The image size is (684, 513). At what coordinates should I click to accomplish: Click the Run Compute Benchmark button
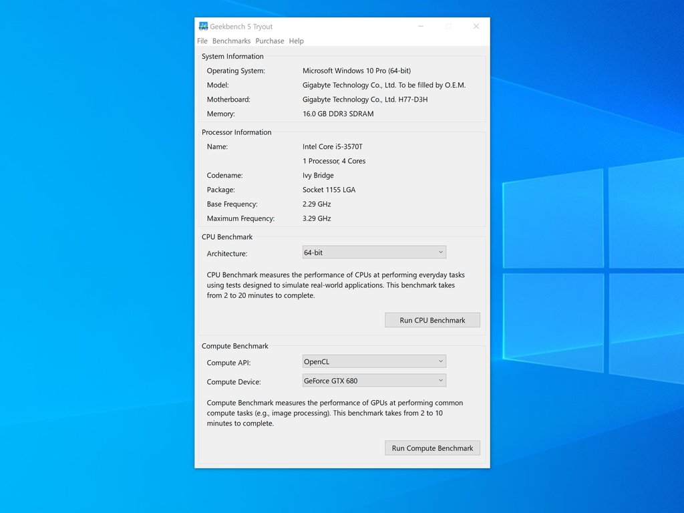[x=432, y=448]
